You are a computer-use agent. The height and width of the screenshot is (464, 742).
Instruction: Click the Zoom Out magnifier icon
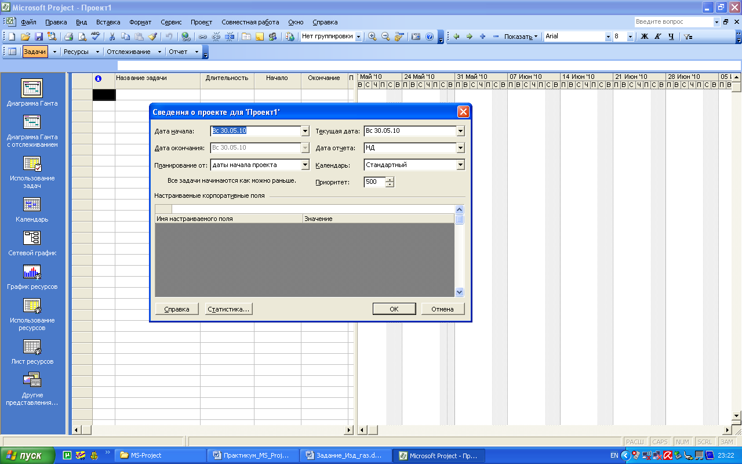[x=385, y=37]
